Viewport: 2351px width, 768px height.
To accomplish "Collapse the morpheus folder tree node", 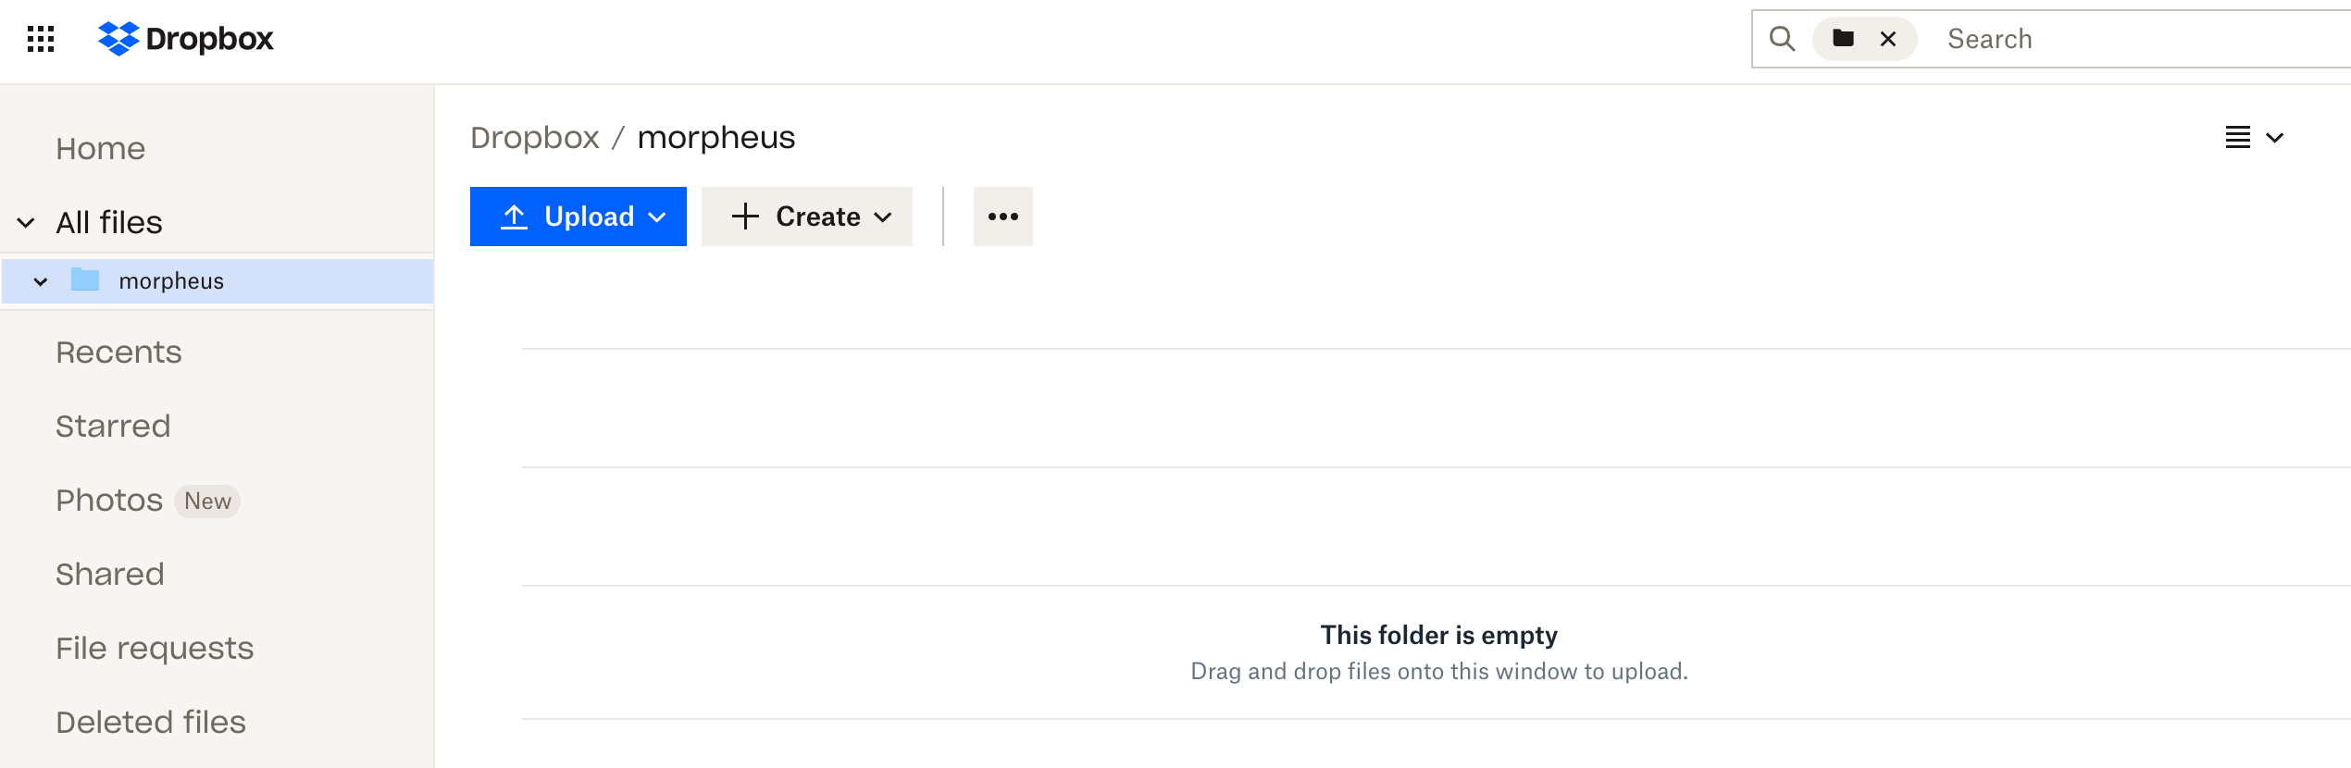I will tap(41, 281).
